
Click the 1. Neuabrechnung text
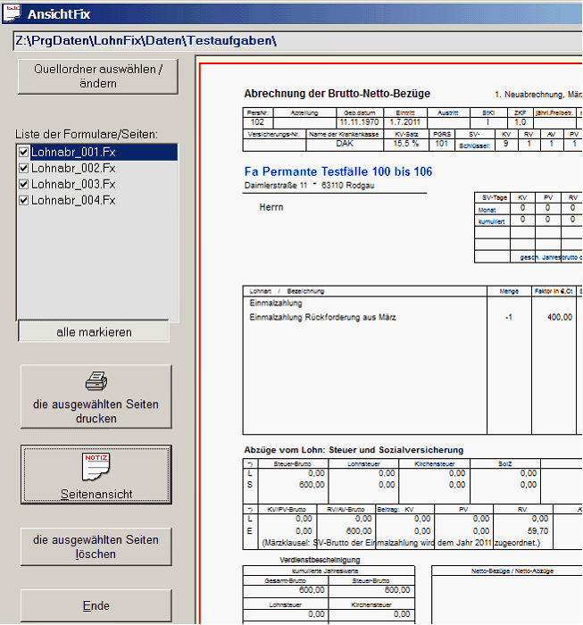tap(538, 95)
